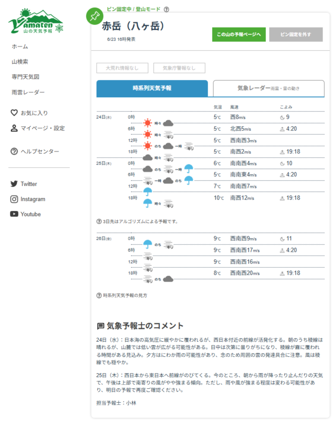Click moon phase icon next to 9

282,118
